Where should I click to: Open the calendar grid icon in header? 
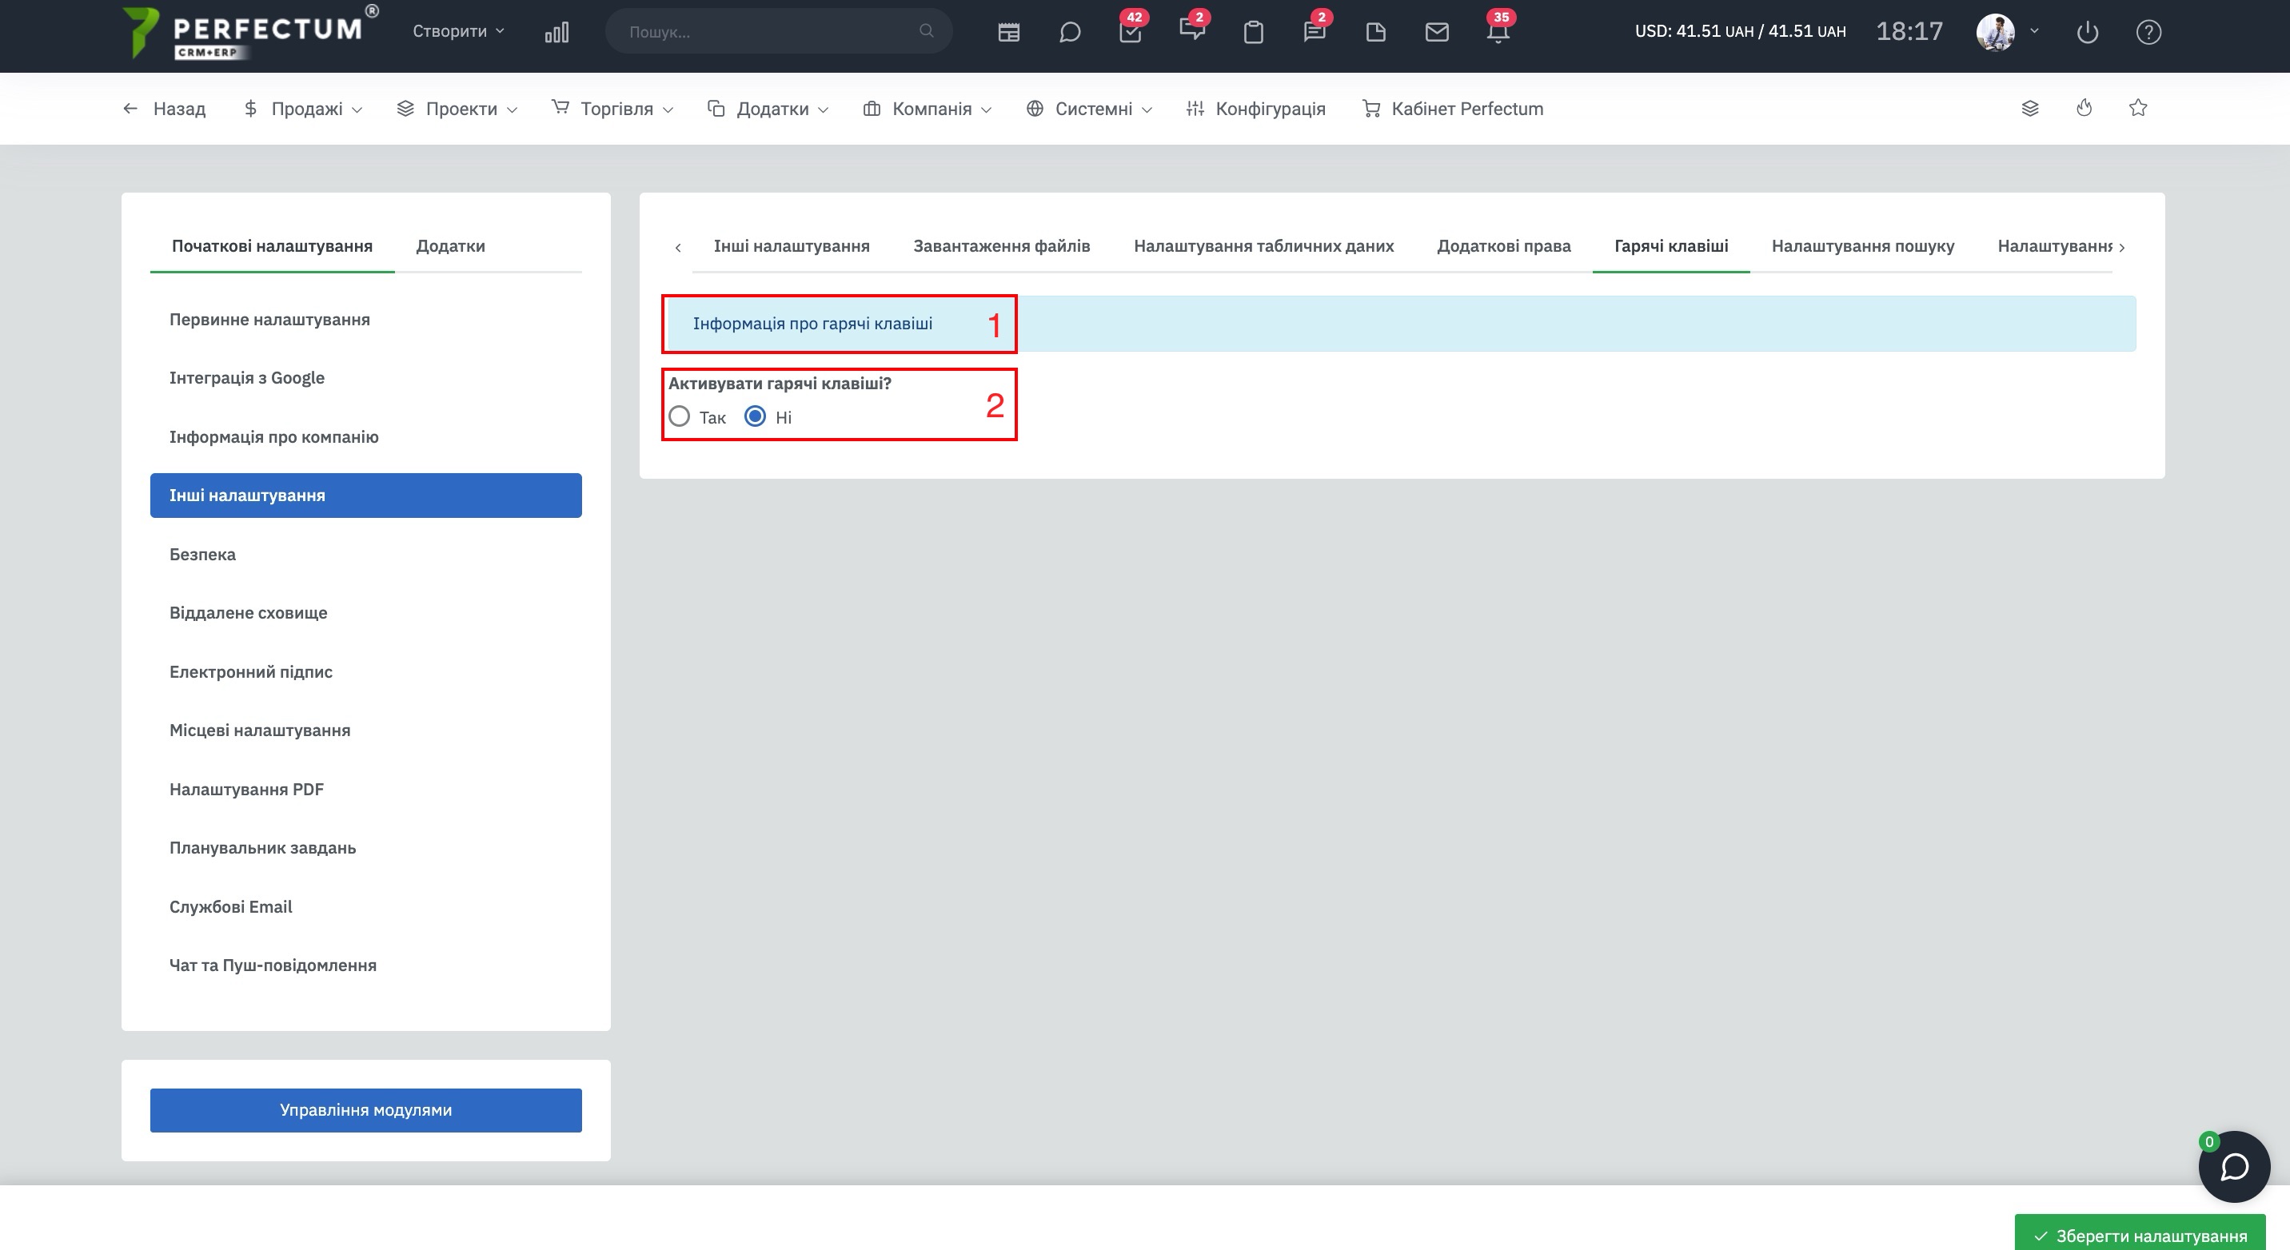1008,33
